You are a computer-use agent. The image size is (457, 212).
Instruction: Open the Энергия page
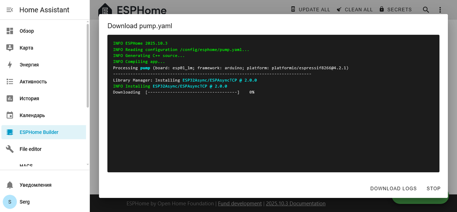click(x=44, y=65)
